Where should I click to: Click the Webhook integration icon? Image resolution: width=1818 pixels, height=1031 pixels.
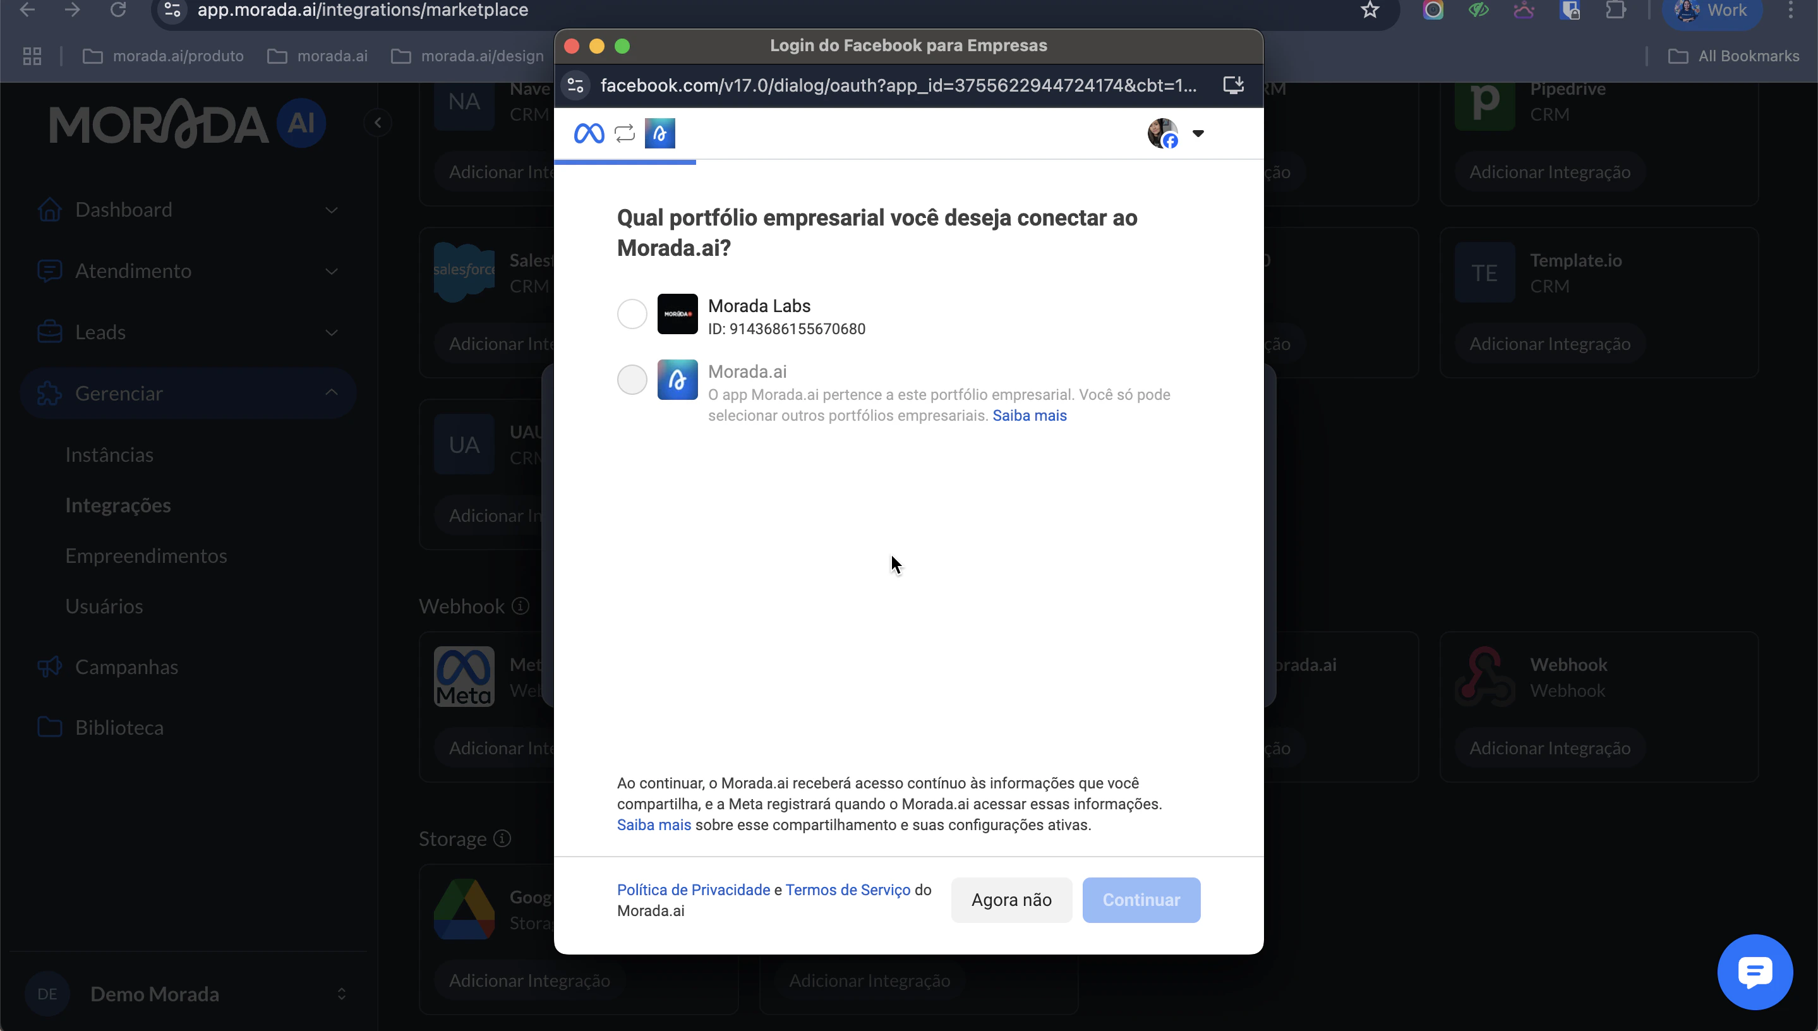click(1483, 675)
